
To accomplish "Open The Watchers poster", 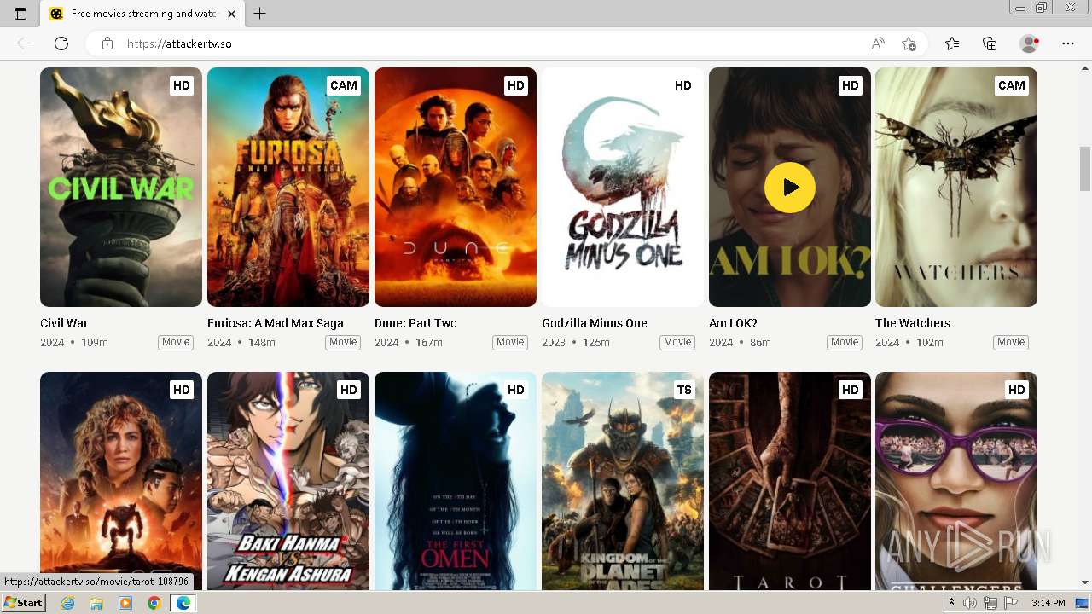I will 956,188.
